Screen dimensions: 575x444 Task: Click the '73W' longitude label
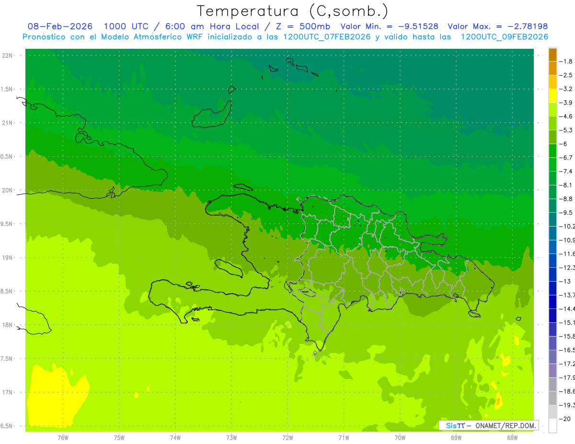231,438
